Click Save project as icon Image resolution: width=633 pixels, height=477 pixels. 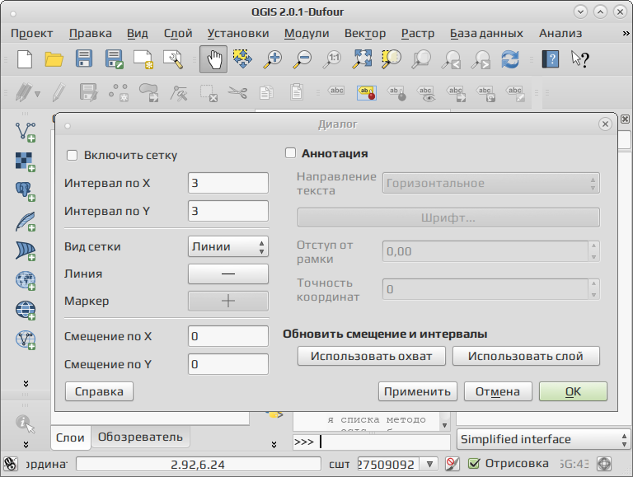[x=114, y=59]
